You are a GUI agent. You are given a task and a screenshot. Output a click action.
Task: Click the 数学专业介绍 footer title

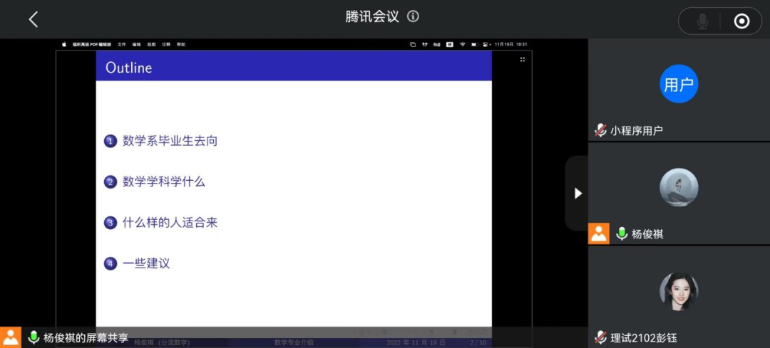pos(294,342)
